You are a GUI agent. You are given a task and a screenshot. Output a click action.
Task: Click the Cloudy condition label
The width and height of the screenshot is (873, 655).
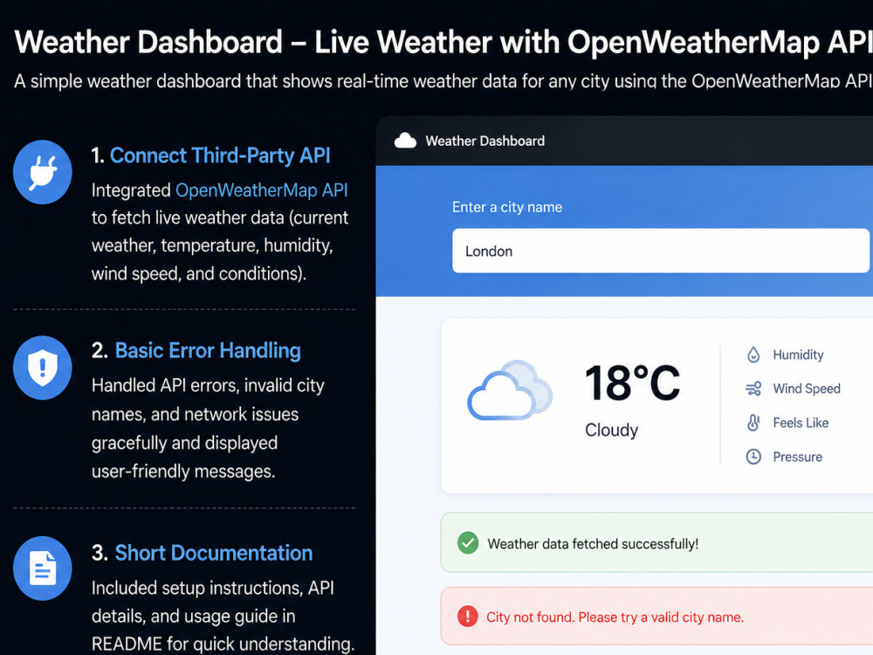point(611,430)
